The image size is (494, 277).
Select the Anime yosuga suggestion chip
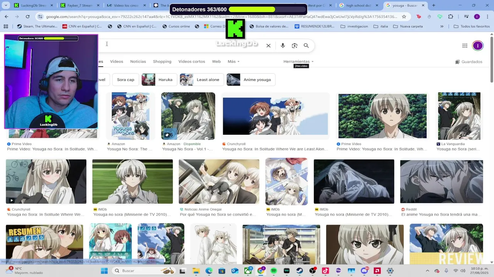tap(251, 80)
